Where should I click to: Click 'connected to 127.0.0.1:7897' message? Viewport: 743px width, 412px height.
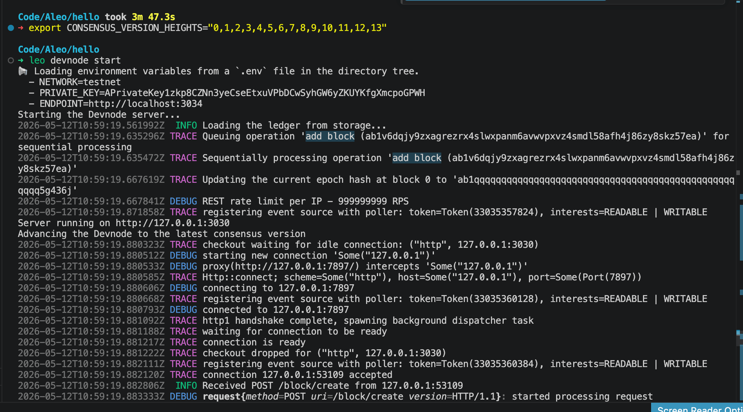[276, 310]
